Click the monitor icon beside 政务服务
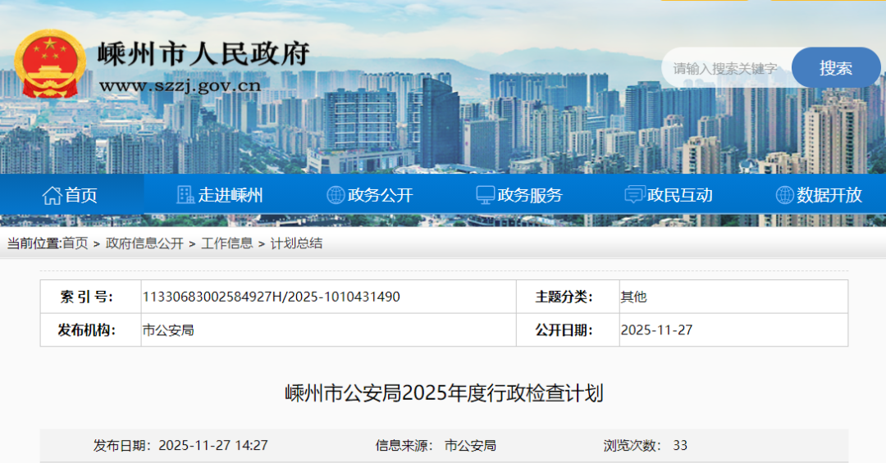This screenshot has height=463, width=886. click(x=485, y=195)
